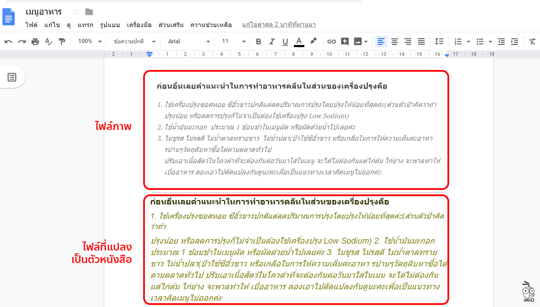Click the แก้ไขล่าสุด 2 นาทีที่ผ่านมา link
Screen dimensions: 540x307
click(x=279, y=25)
